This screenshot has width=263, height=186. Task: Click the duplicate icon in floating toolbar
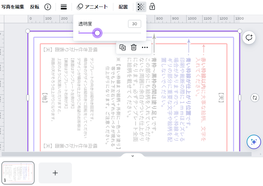click(123, 47)
